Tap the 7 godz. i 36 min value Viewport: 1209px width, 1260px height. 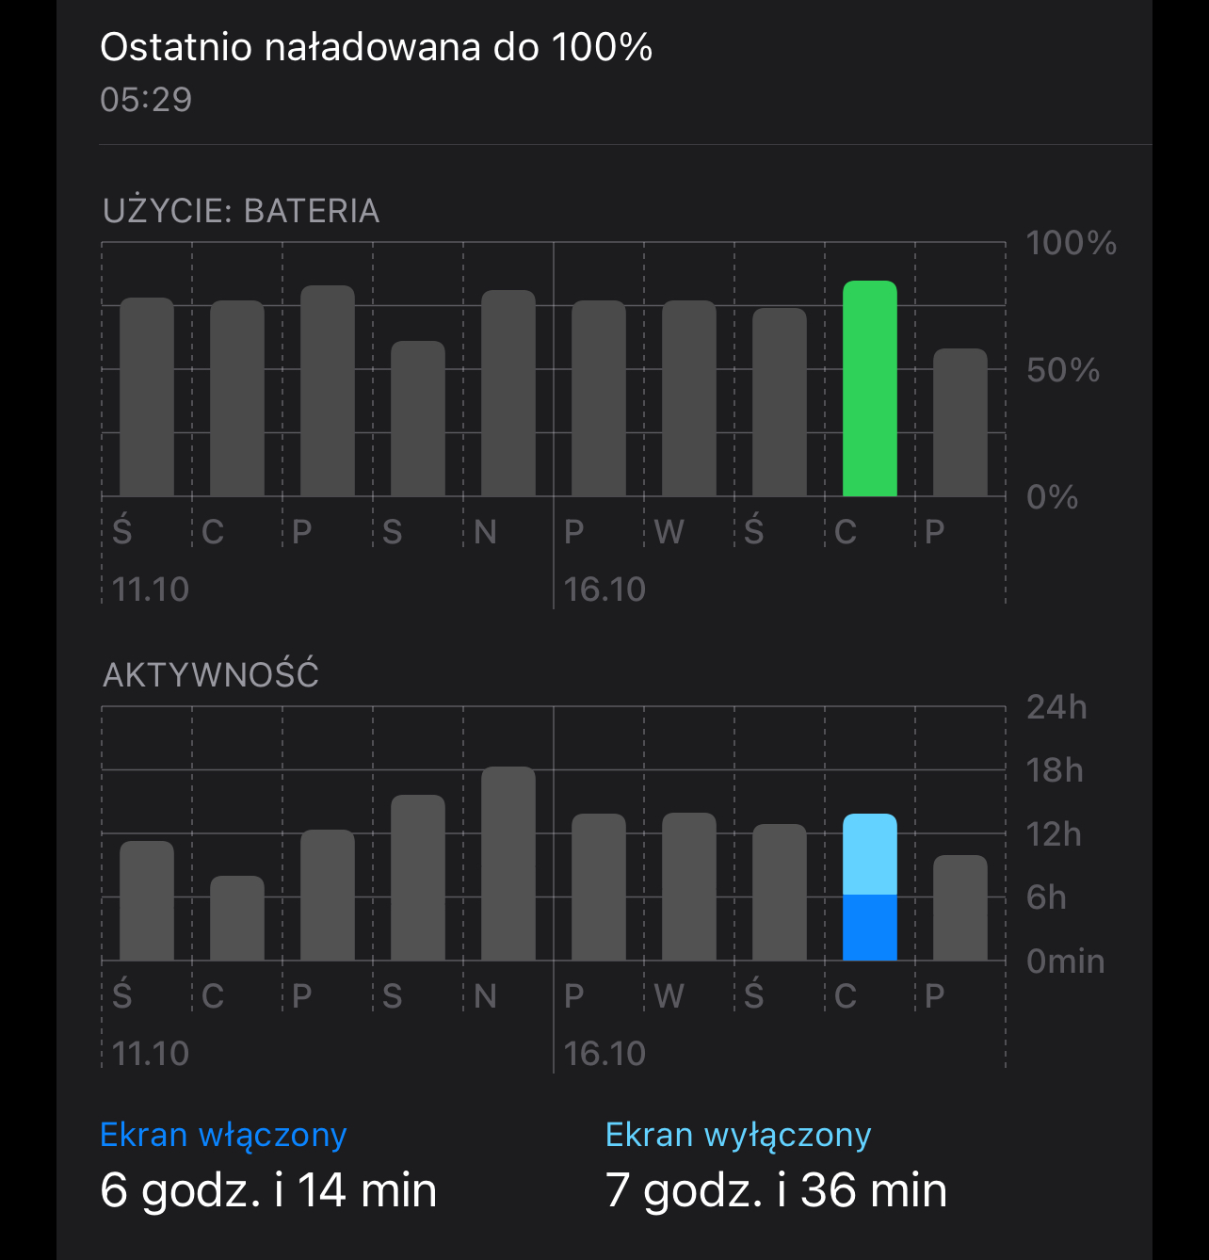[x=776, y=1189]
